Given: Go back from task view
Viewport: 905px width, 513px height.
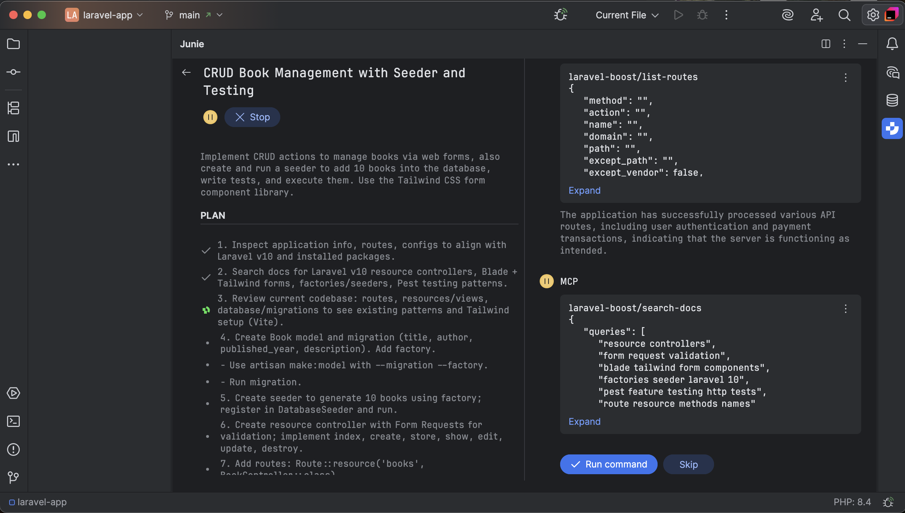Looking at the screenshot, I should tap(186, 73).
